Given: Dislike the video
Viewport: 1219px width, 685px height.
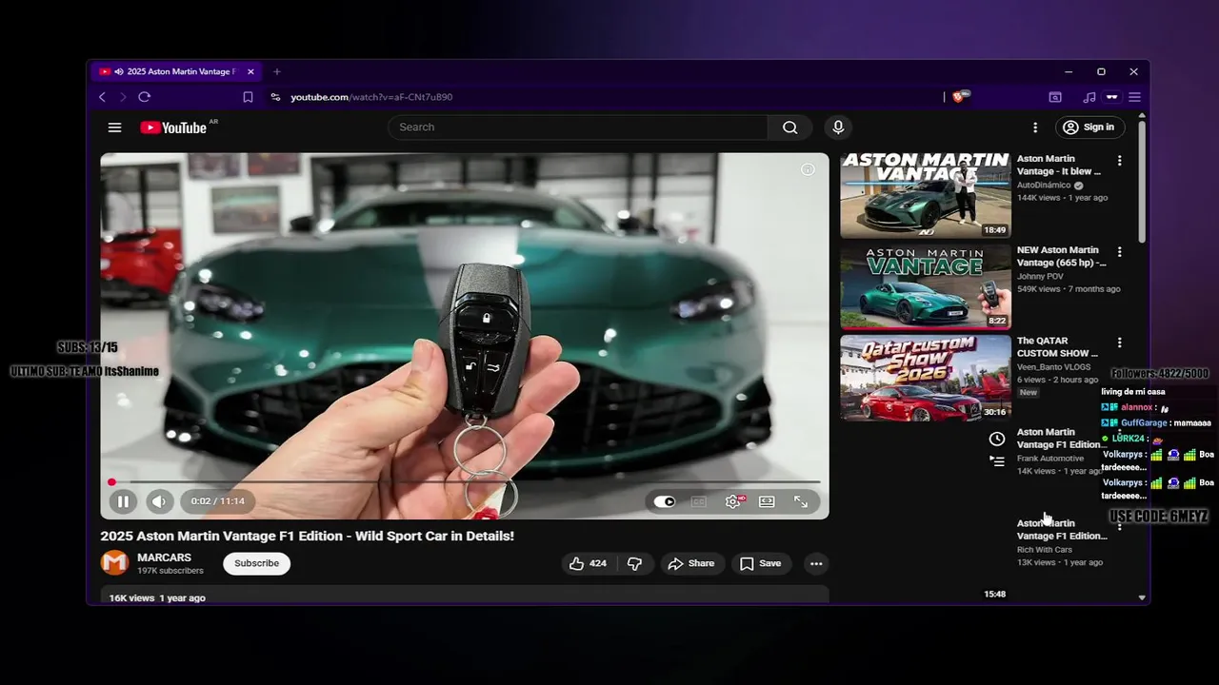Looking at the screenshot, I should click(x=634, y=563).
